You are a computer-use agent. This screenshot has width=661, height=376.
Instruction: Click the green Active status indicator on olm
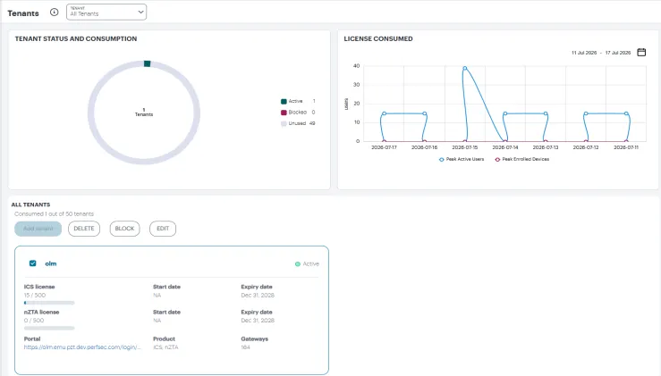(x=298, y=264)
